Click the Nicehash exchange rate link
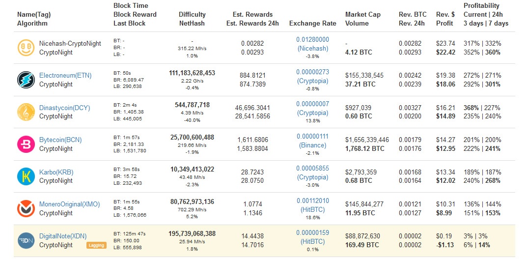 [312, 44]
